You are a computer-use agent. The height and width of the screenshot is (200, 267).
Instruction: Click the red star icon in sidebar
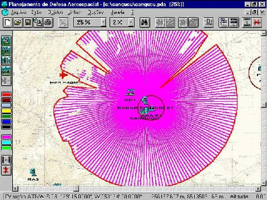6,170
